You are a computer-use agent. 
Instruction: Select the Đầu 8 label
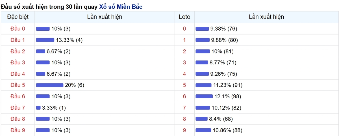pos(18,119)
